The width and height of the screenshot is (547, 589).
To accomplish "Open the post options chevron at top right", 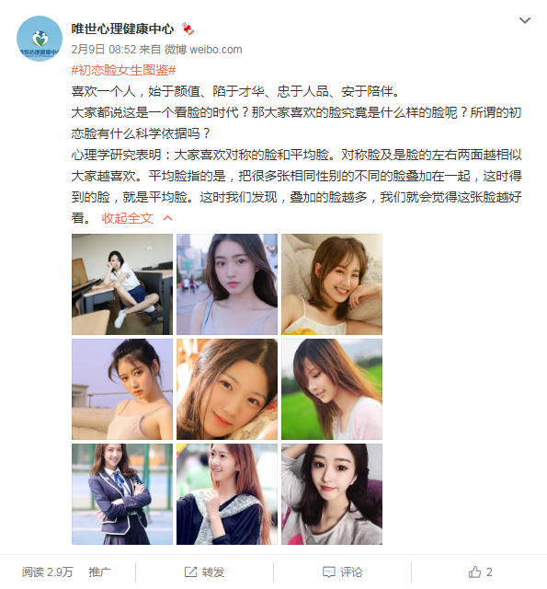I will point(525,20).
